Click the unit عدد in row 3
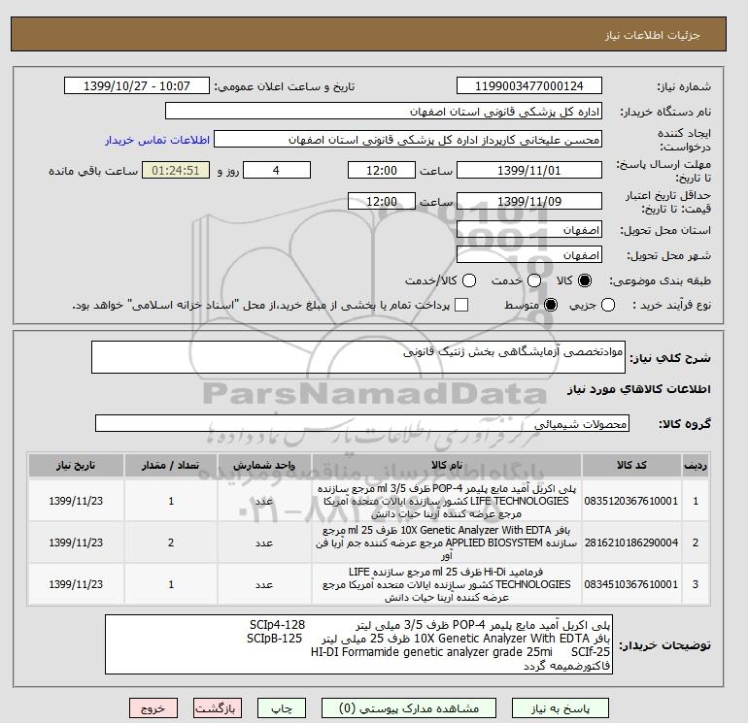 coord(264,584)
